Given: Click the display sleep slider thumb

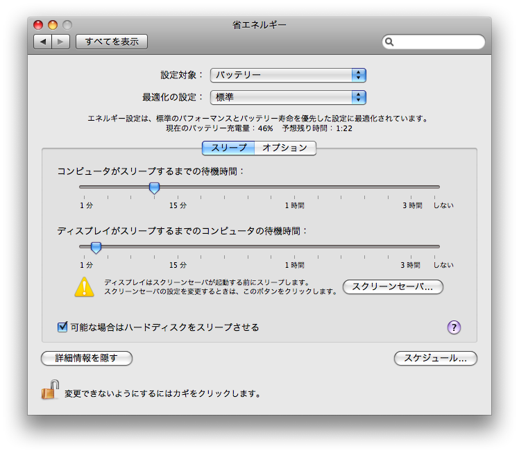Looking at the screenshot, I should click(96, 248).
